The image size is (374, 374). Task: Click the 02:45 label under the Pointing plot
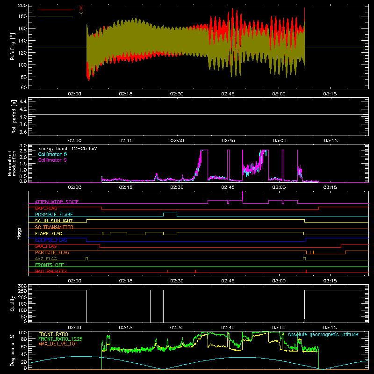coord(228,94)
